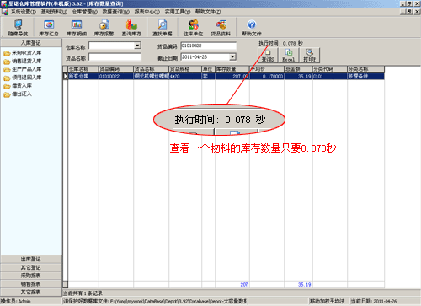Click the 查询 button

coord(268,56)
